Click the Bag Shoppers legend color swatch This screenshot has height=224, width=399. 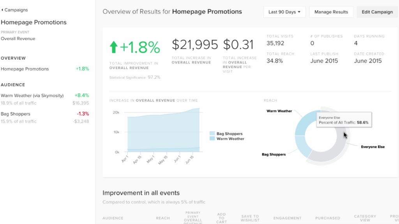point(212,133)
